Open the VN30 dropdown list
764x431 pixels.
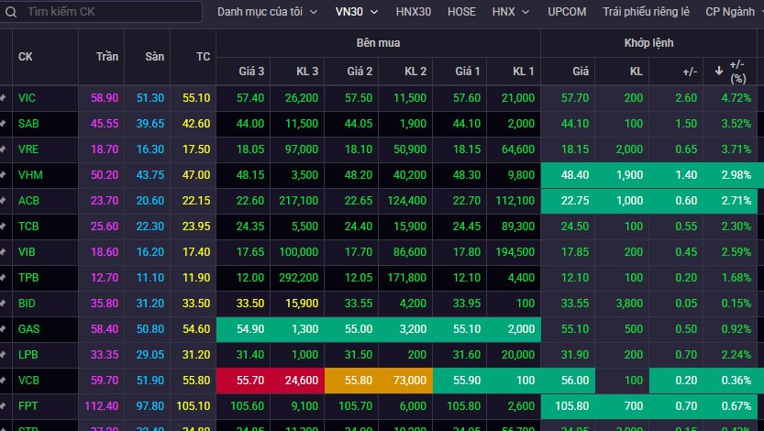click(x=357, y=13)
